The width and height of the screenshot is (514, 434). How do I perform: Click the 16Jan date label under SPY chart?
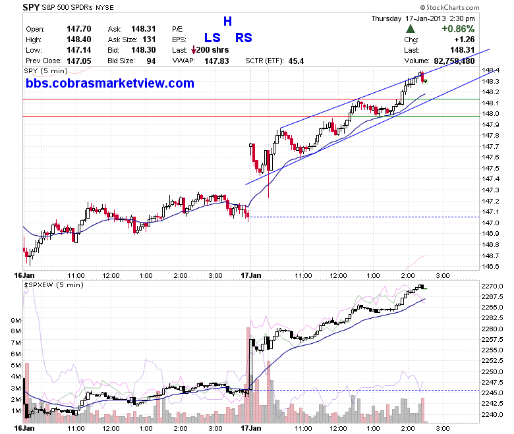[24, 275]
